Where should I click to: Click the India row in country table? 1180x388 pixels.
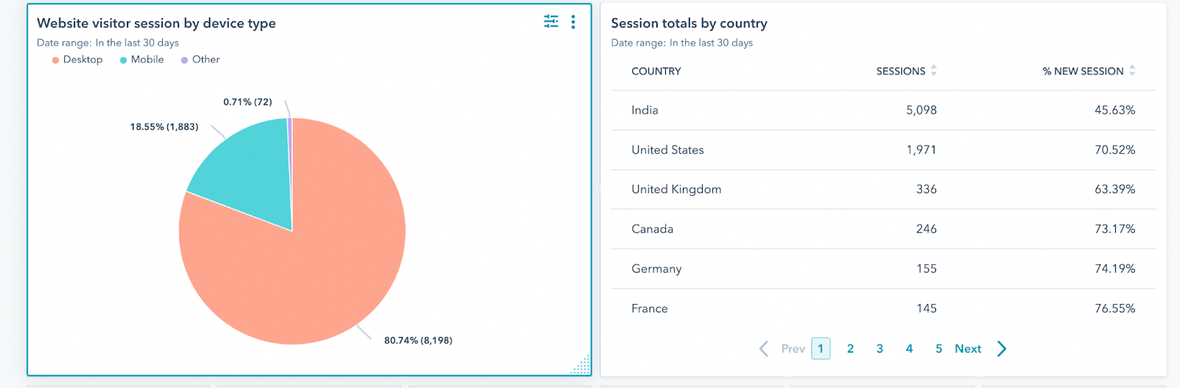(645, 110)
